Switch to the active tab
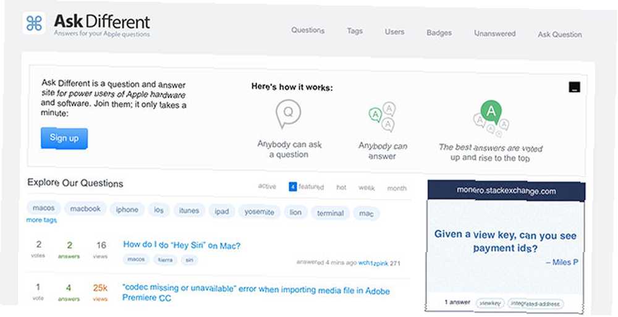This screenshot has width=618, height=317. coord(267,186)
